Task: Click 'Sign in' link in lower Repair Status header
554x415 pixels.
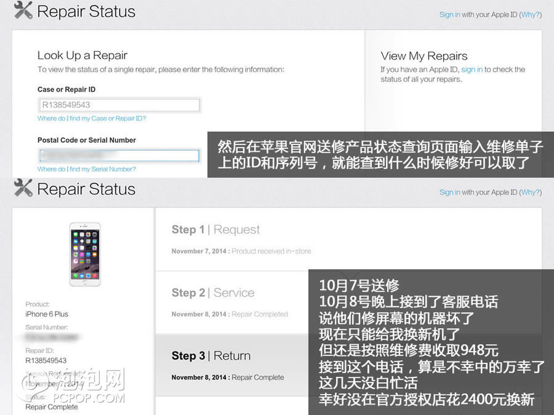Action: 449,193
